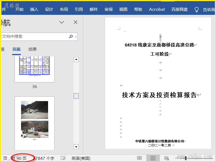Select the 视图 ribbon tab
The image size is (216, 162).
tap(123, 9)
